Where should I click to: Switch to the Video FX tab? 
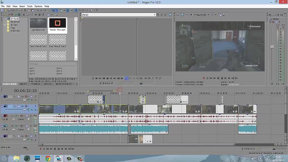click(x=47, y=84)
